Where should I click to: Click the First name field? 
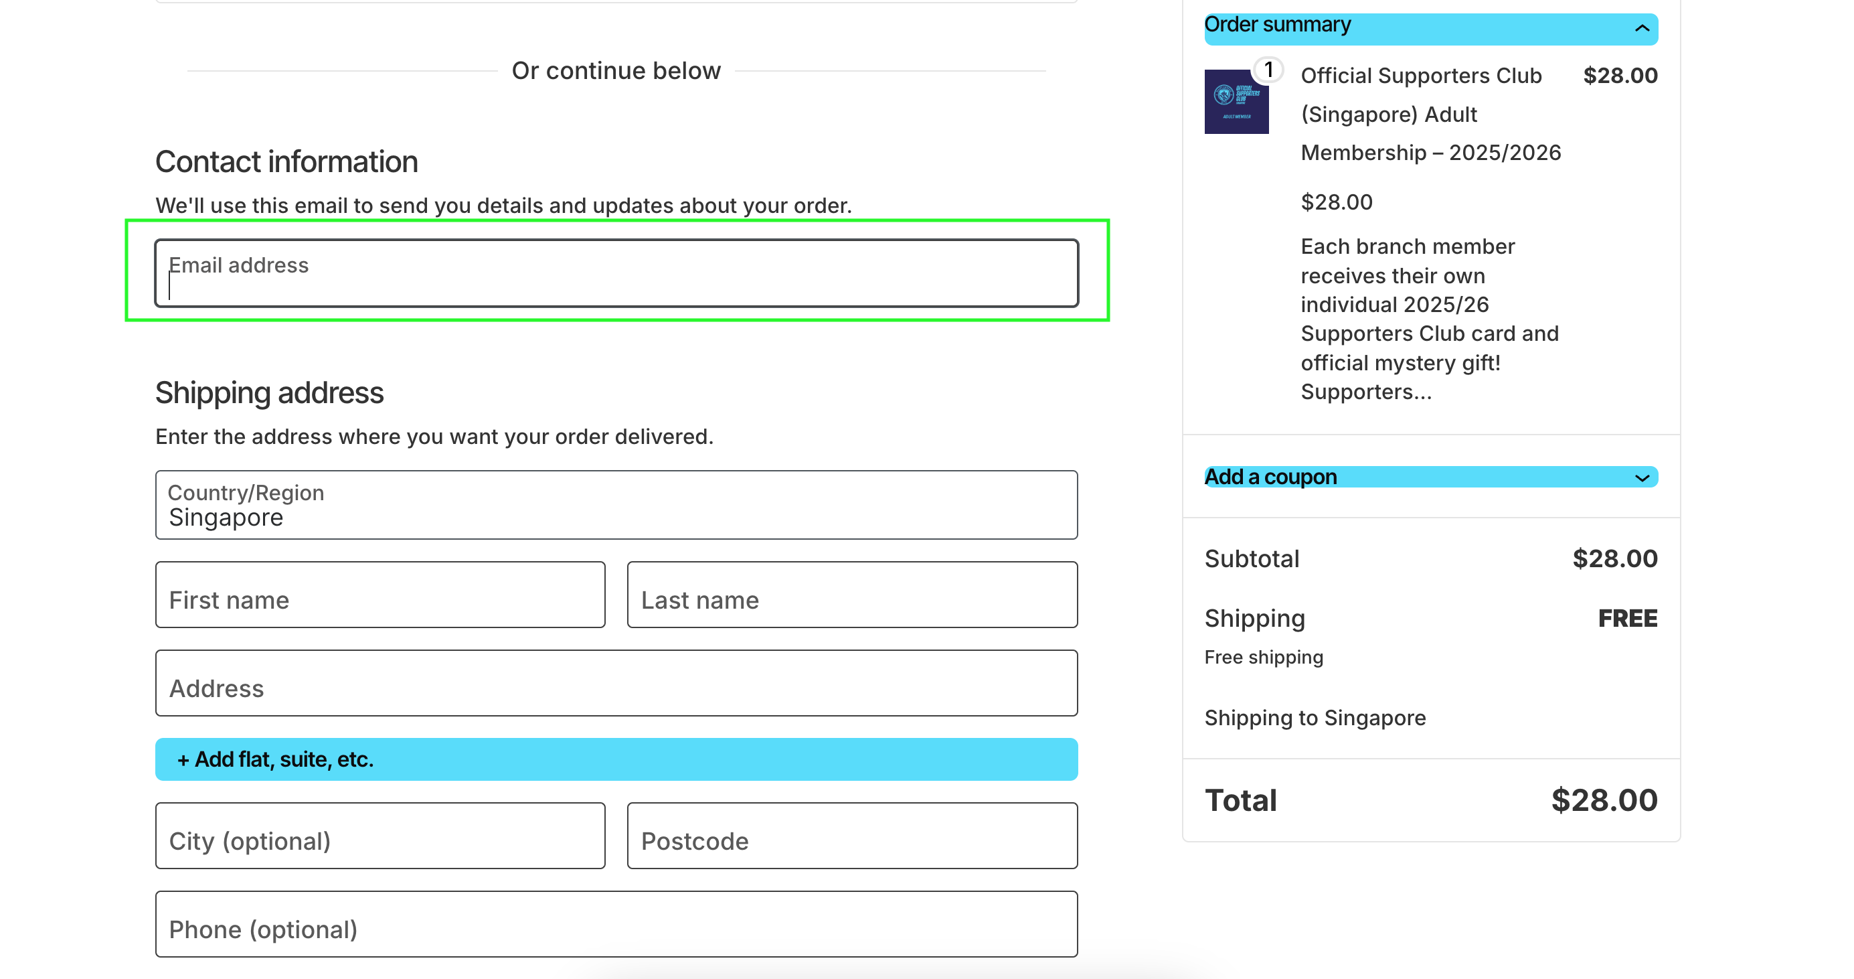tap(380, 595)
